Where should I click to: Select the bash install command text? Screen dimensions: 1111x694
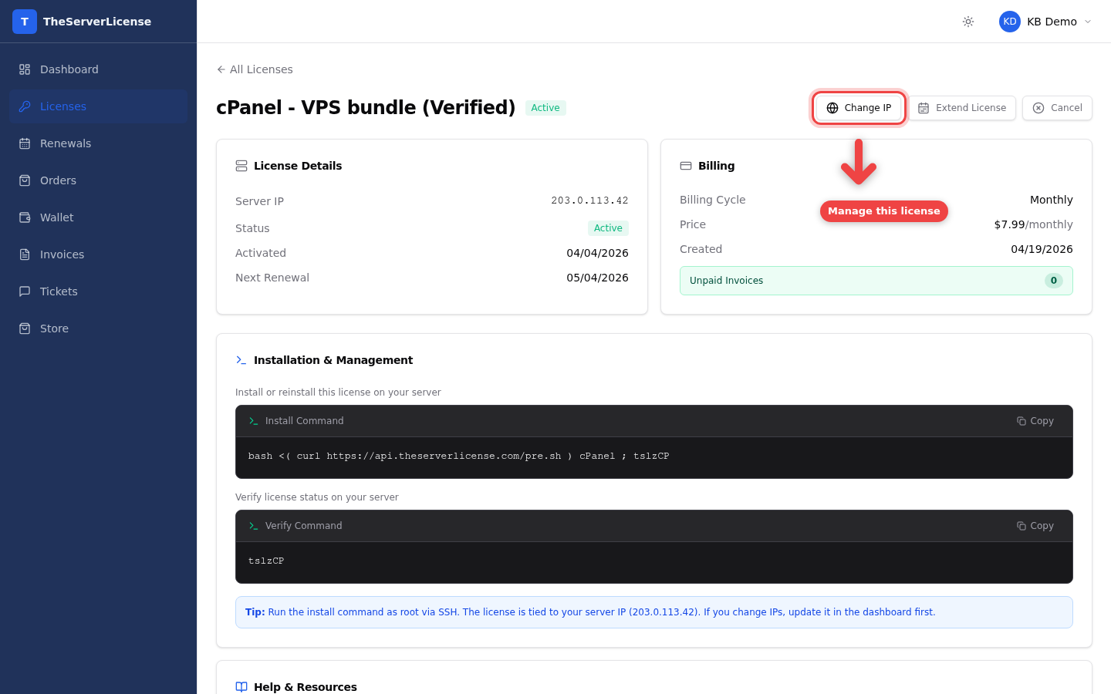click(x=458, y=456)
